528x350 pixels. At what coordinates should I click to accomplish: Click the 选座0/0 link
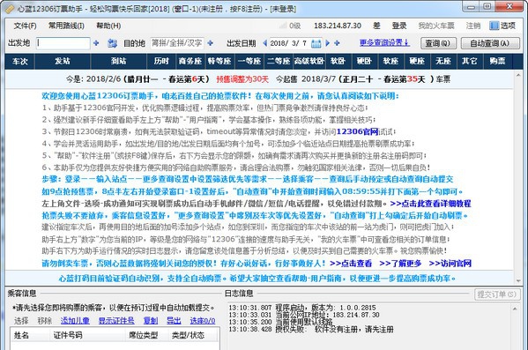coord(203,320)
